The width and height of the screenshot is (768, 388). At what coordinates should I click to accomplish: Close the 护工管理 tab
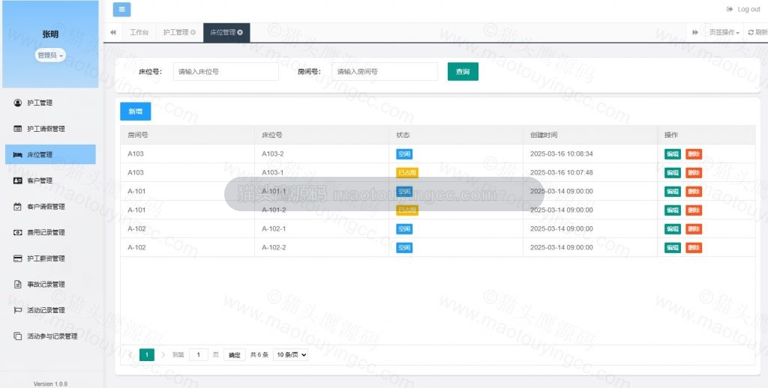tap(193, 32)
